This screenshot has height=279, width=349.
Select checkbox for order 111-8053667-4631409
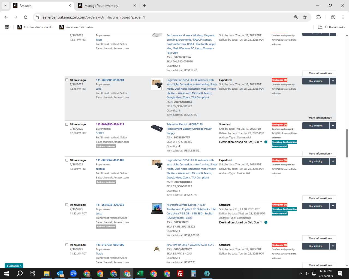click(67, 160)
